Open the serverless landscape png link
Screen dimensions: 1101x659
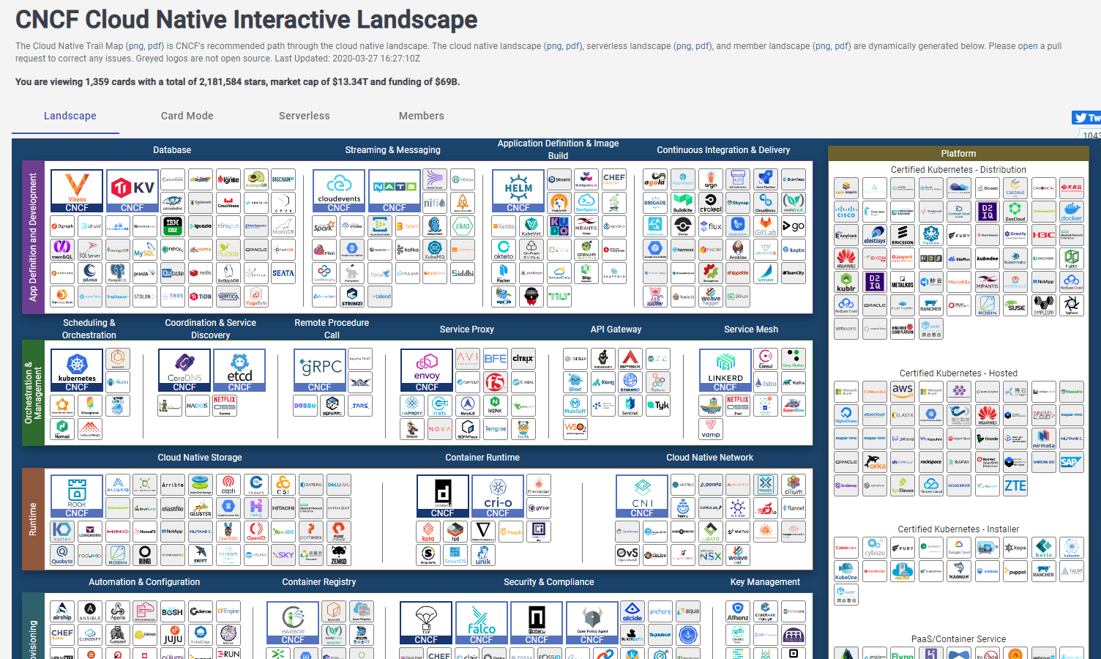(x=684, y=46)
